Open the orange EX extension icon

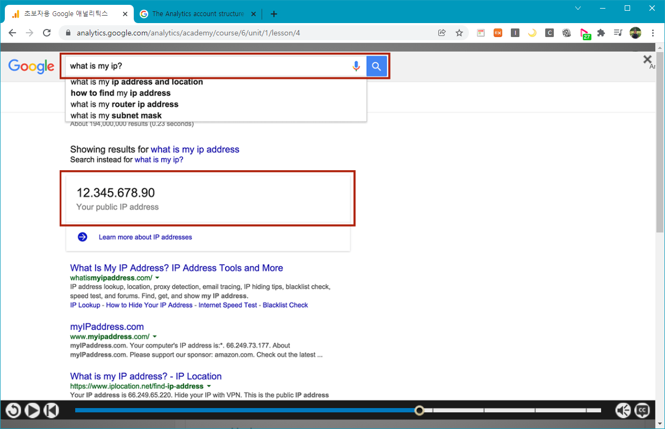[498, 33]
